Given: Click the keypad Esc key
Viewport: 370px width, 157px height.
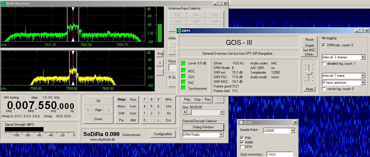Looking at the screenshot, I should tap(169, 120).
